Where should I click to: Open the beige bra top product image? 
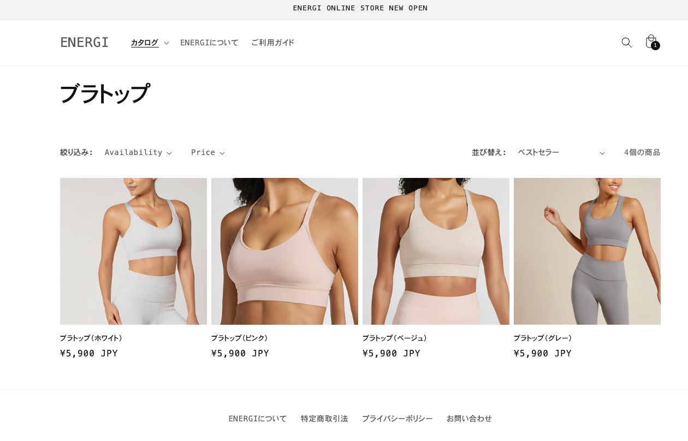pos(436,251)
